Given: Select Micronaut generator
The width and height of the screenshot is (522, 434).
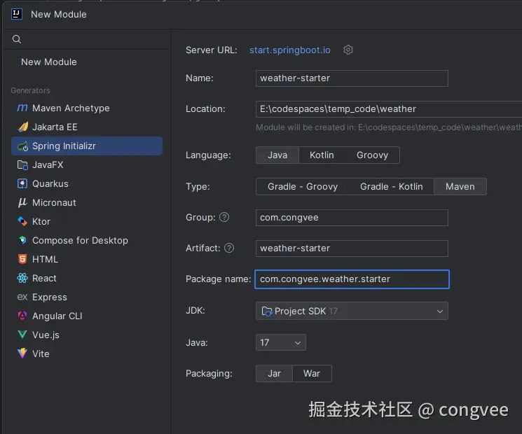Looking at the screenshot, I should click(x=87, y=202).
